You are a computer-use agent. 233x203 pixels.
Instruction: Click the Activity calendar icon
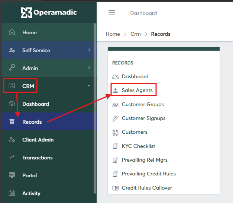[x=12, y=193]
